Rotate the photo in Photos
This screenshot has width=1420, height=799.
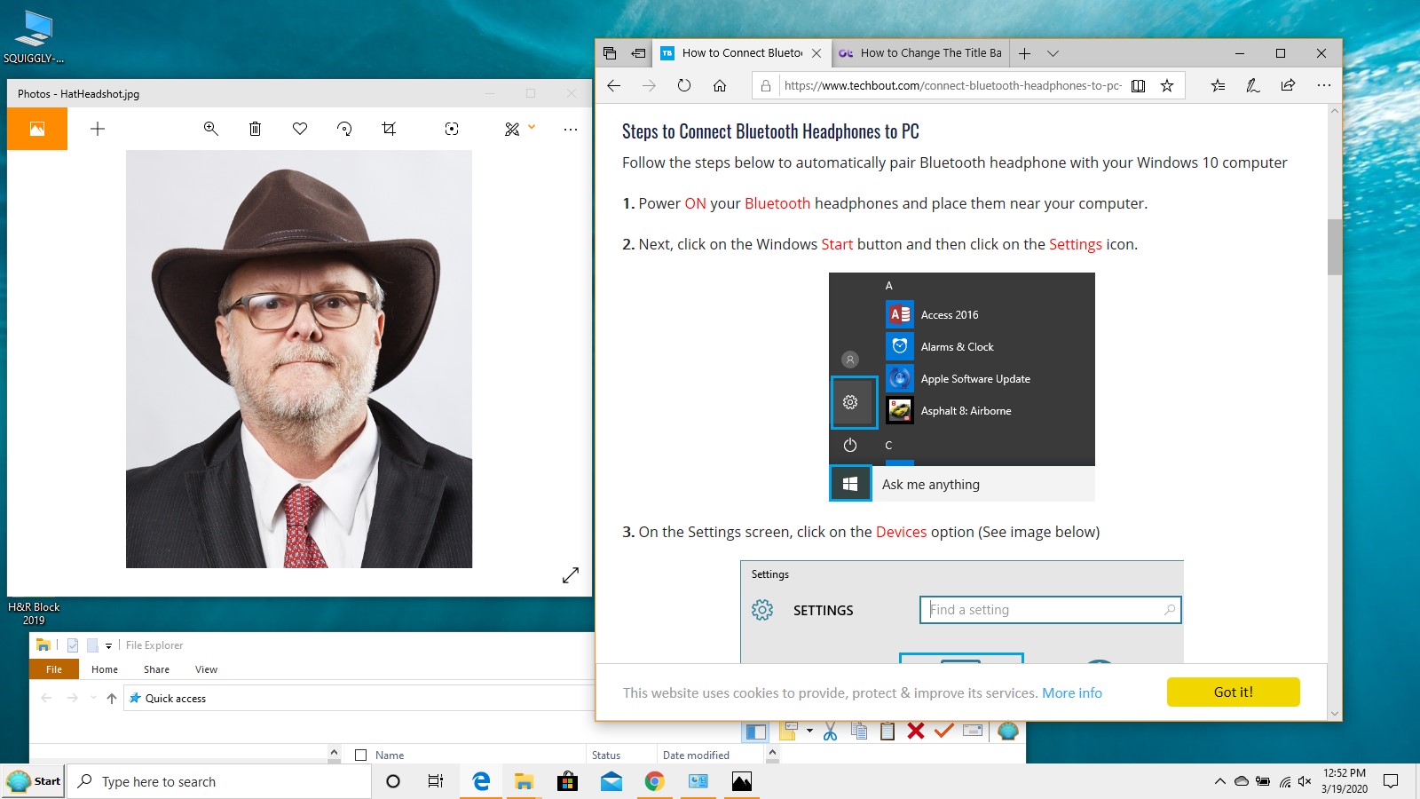click(x=344, y=129)
